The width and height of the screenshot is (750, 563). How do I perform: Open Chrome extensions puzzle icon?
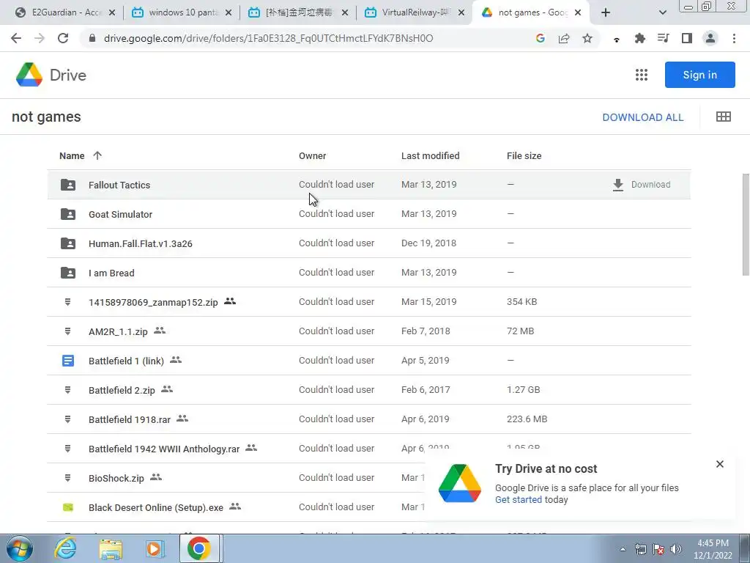pyautogui.click(x=639, y=38)
